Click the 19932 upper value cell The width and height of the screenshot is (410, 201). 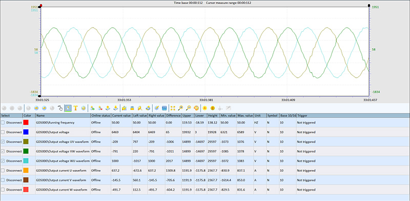pyautogui.click(x=188, y=132)
